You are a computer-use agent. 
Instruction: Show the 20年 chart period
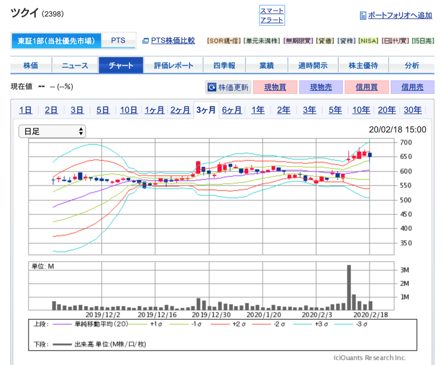(x=387, y=110)
